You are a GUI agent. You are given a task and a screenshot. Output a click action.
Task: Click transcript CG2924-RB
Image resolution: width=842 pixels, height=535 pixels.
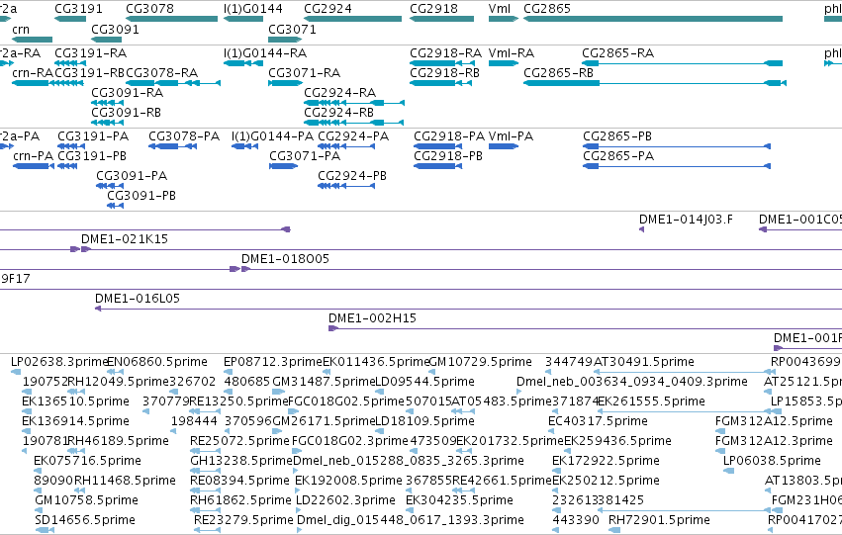[x=338, y=113]
